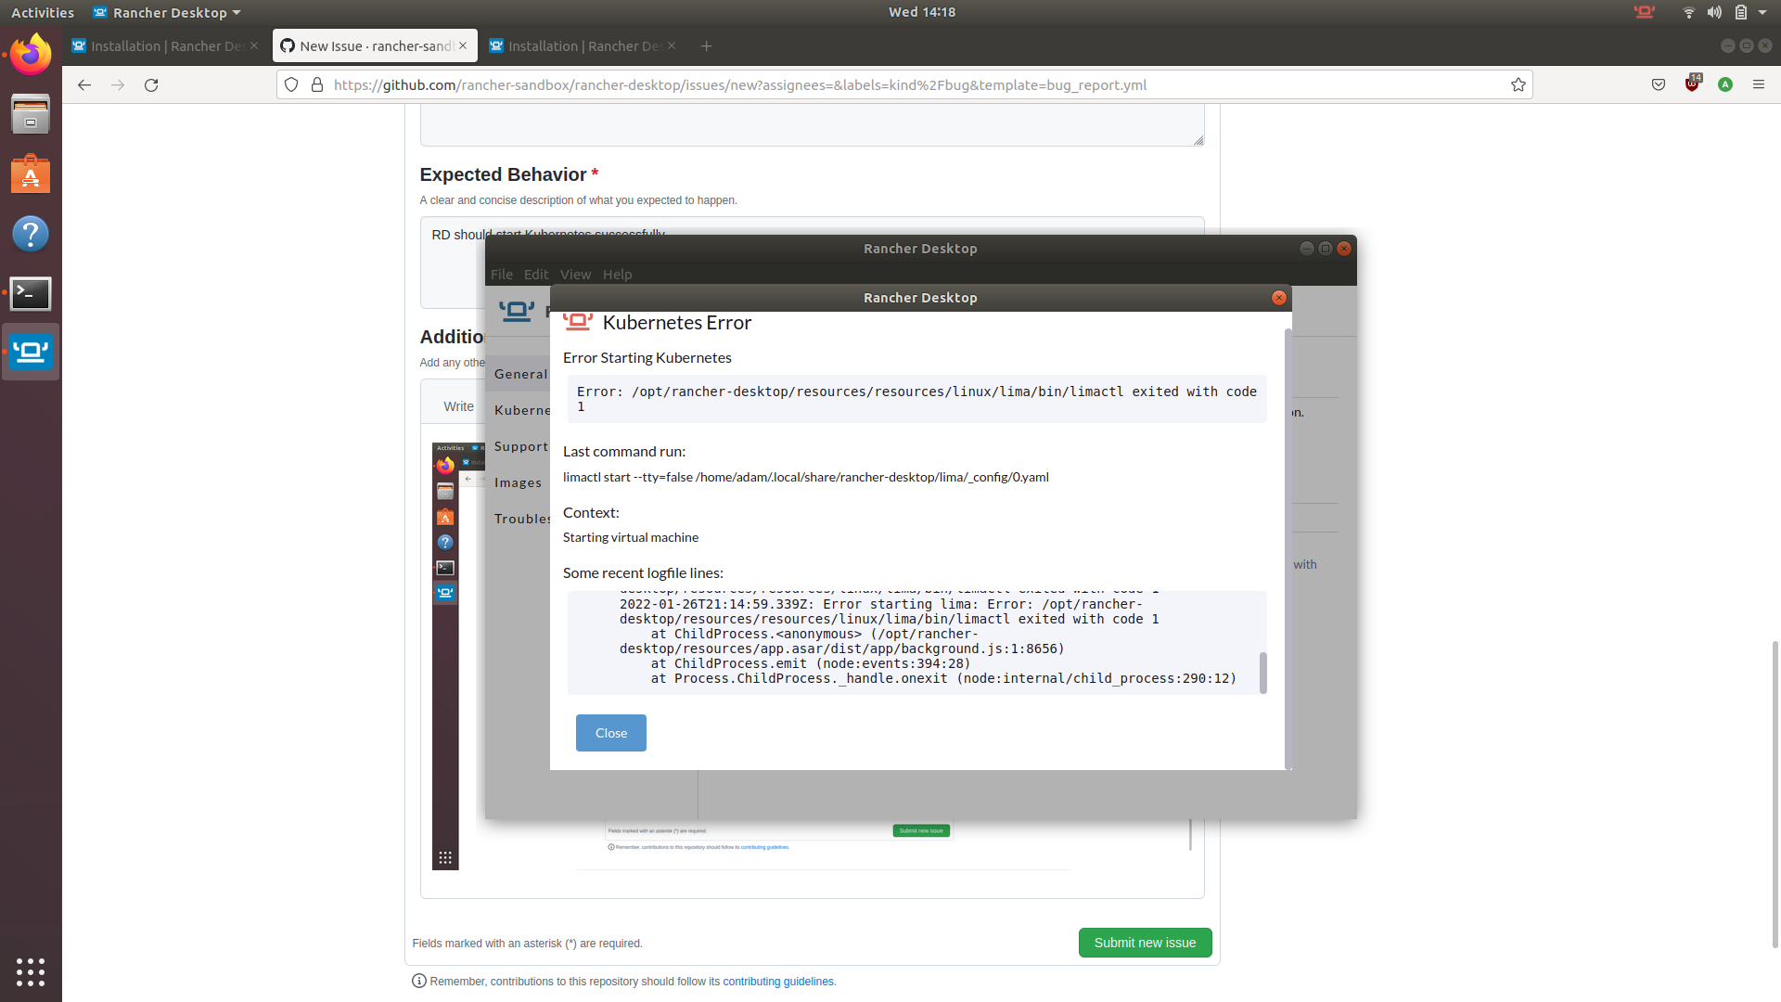Open the File menu in Rancher Desktop

click(x=501, y=274)
